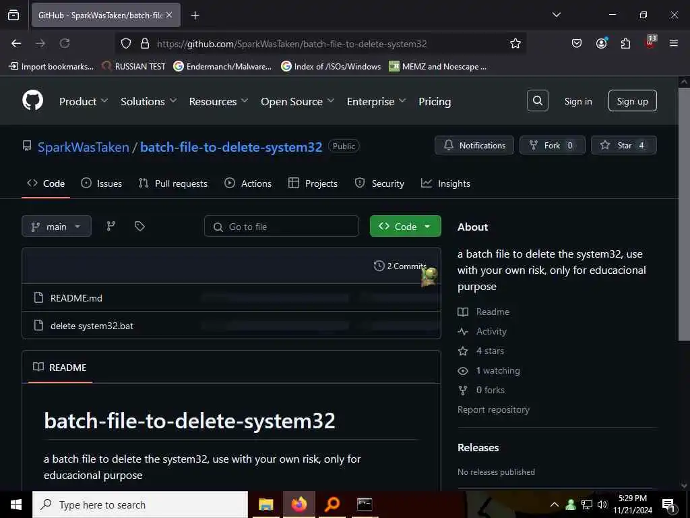Select the Code repository tab
Screen dimensions: 690x518
tap(46, 183)
